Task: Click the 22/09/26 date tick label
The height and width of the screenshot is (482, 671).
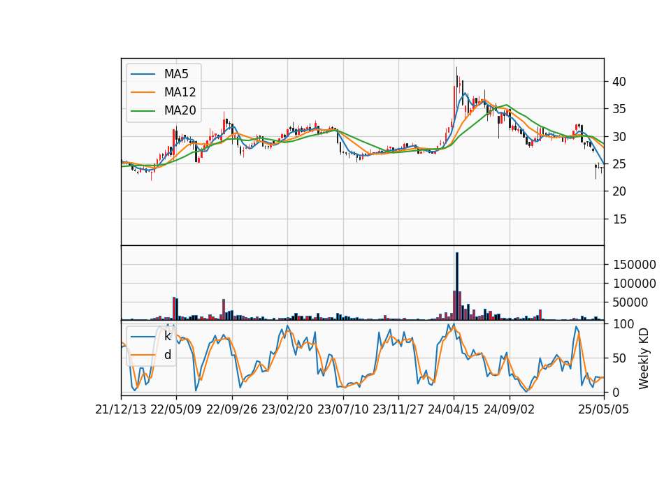Action: (x=232, y=409)
